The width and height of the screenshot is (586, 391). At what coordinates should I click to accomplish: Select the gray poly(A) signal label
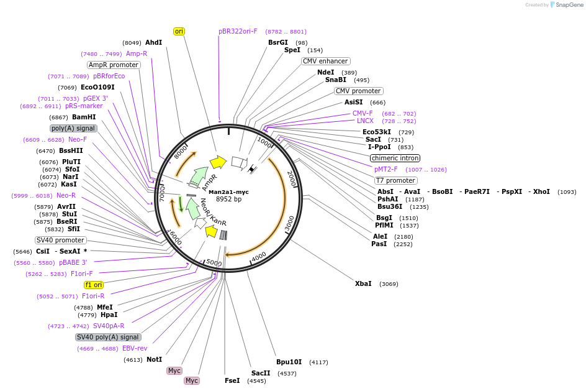click(73, 128)
